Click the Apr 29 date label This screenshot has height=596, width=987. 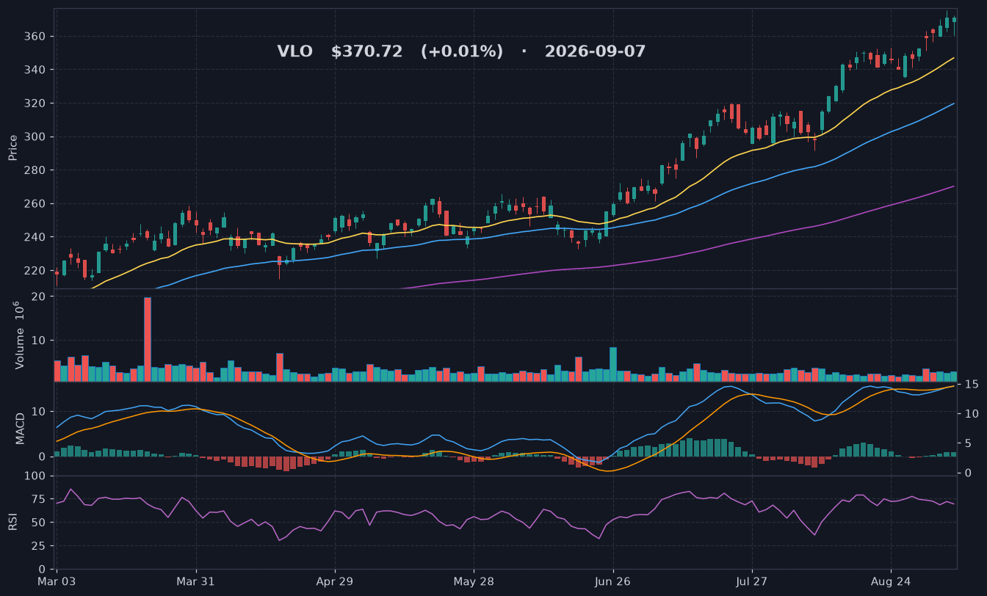click(x=335, y=581)
